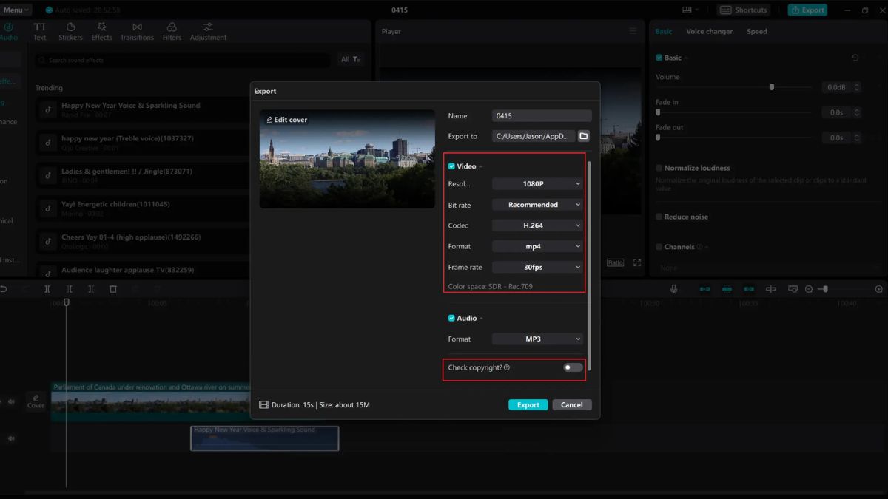Select the Parliament of Canada video clip on timeline
Screen dimensions: 888x499
coord(150,401)
